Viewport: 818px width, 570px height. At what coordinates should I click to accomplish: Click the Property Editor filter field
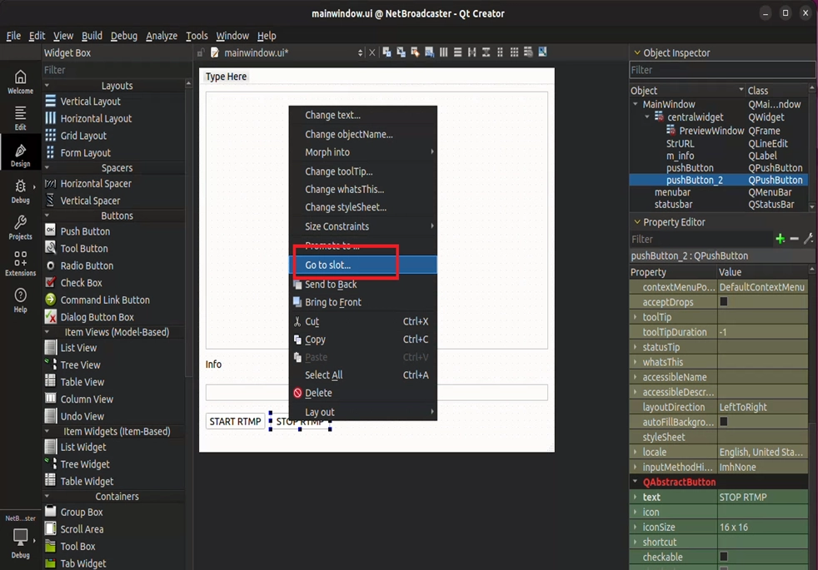point(701,239)
